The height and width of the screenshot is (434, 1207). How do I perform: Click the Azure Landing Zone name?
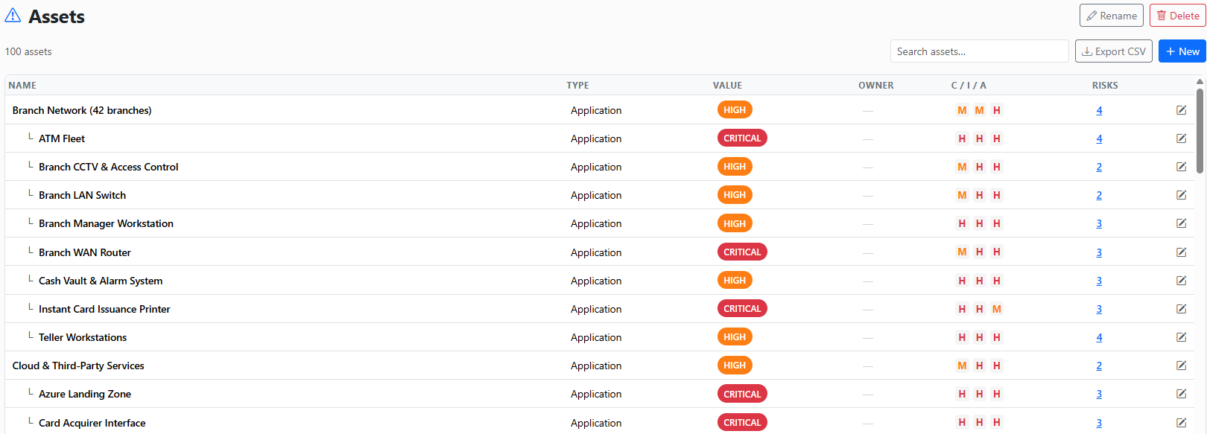pos(85,394)
